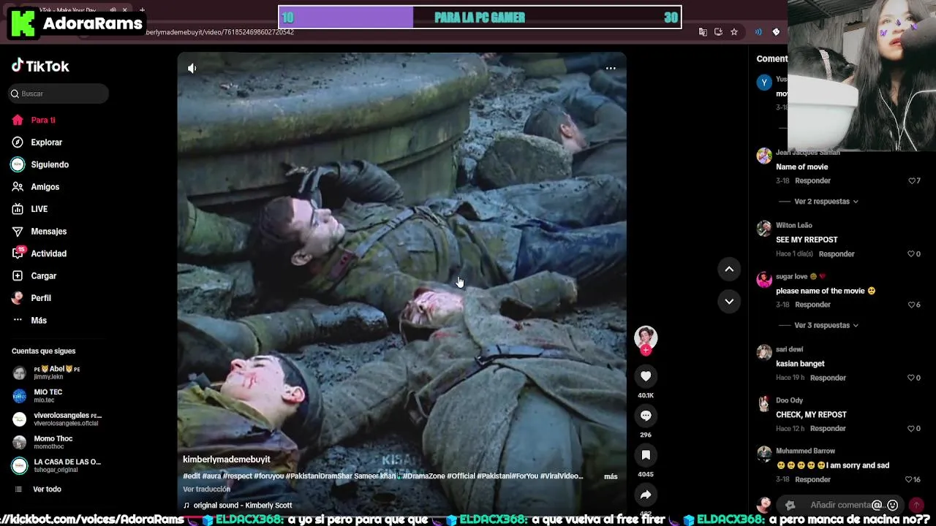This screenshot has width=936, height=526.
Task: Reply to the I am sorry and sad comment
Action: pyautogui.click(x=812, y=480)
